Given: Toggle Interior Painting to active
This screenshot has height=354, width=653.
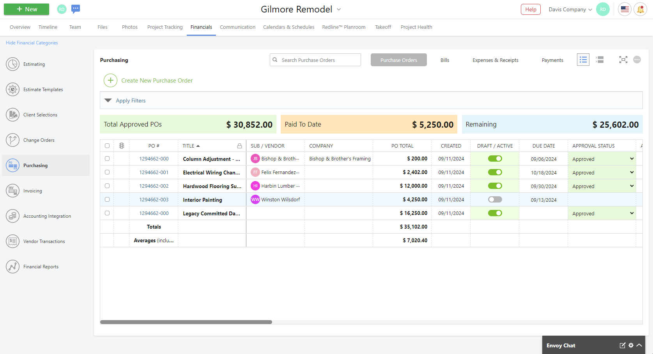Looking at the screenshot, I should pos(495,199).
